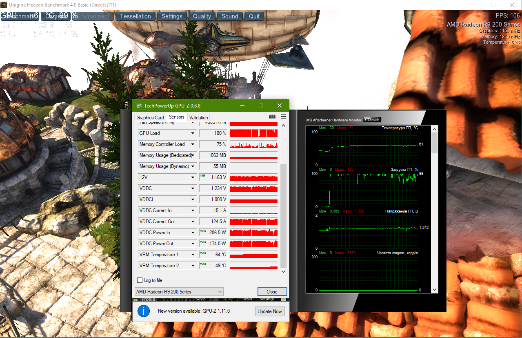Click the VDDC Power In history graph
The width and height of the screenshot is (522, 338).
[x=253, y=233]
